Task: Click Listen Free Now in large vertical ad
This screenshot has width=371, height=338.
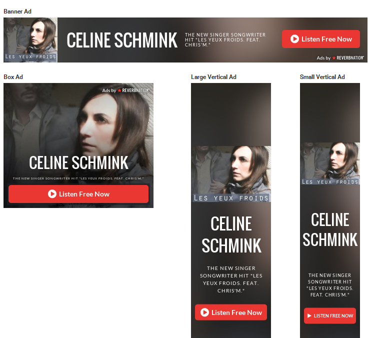Action: point(231,312)
